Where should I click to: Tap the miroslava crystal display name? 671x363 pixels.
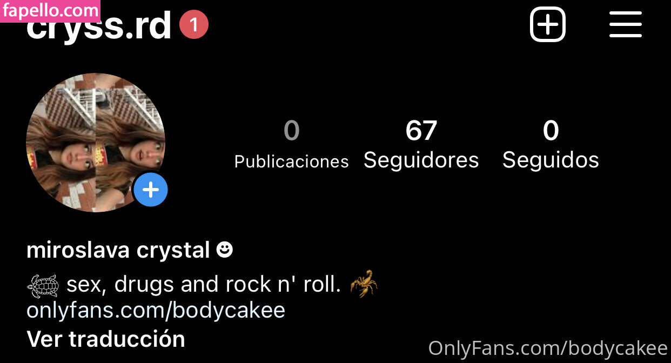(x=118, y=250)
